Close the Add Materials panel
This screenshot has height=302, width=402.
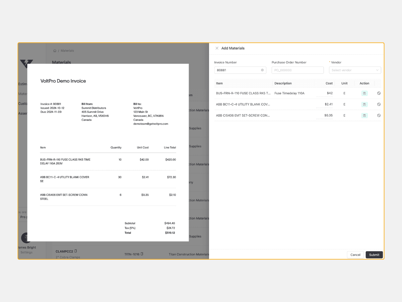(x=217, y=48)
